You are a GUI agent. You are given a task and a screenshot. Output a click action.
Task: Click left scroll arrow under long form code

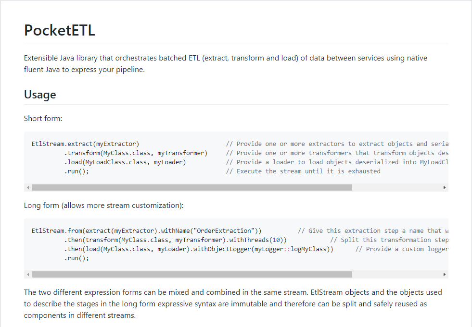tap(28, 274)
